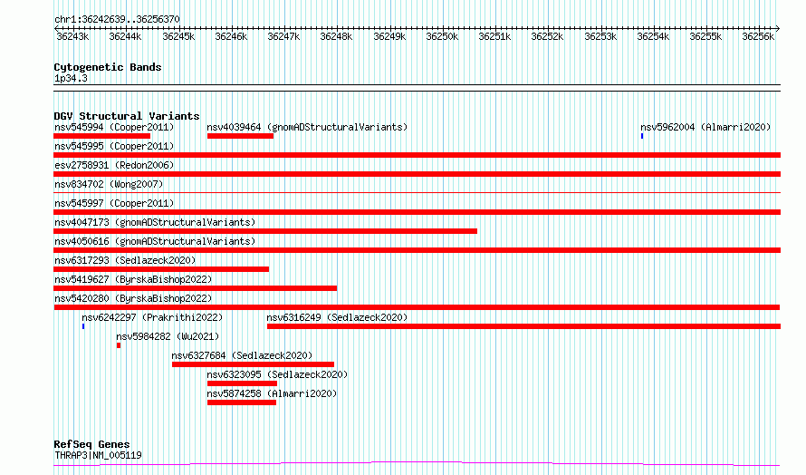Click the 36252k ruler tick
The height and width of the screenshot is (475, 806).
[547, 36]
